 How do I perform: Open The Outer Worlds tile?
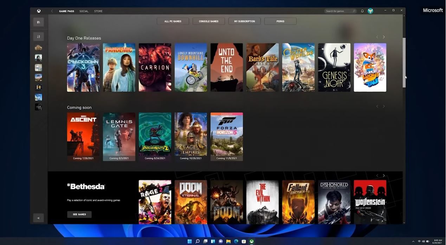[x=298, y=67]
